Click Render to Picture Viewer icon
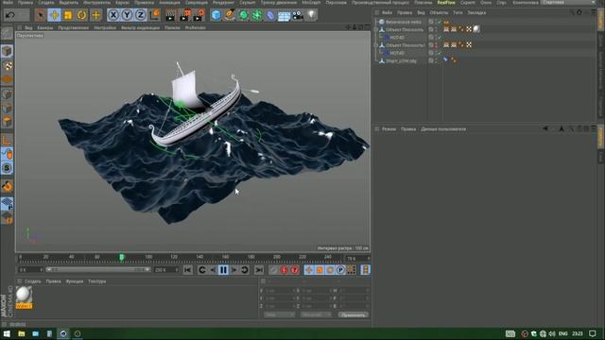Image resolution: width=605 pixels, height=340 pixels. [x=185, y=15]
